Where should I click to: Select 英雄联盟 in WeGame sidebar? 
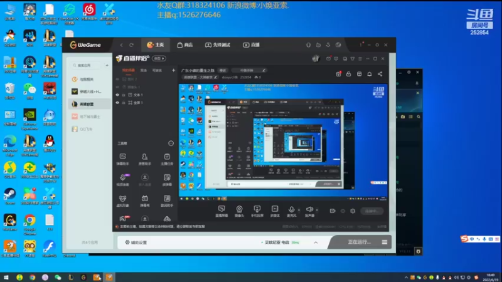[90, 104]
